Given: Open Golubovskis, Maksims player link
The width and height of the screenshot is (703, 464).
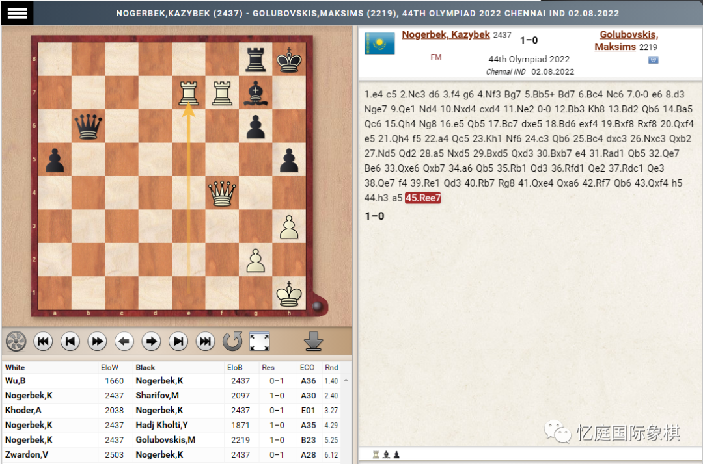Looking at the screenshot, I should (x=626, y=41).
